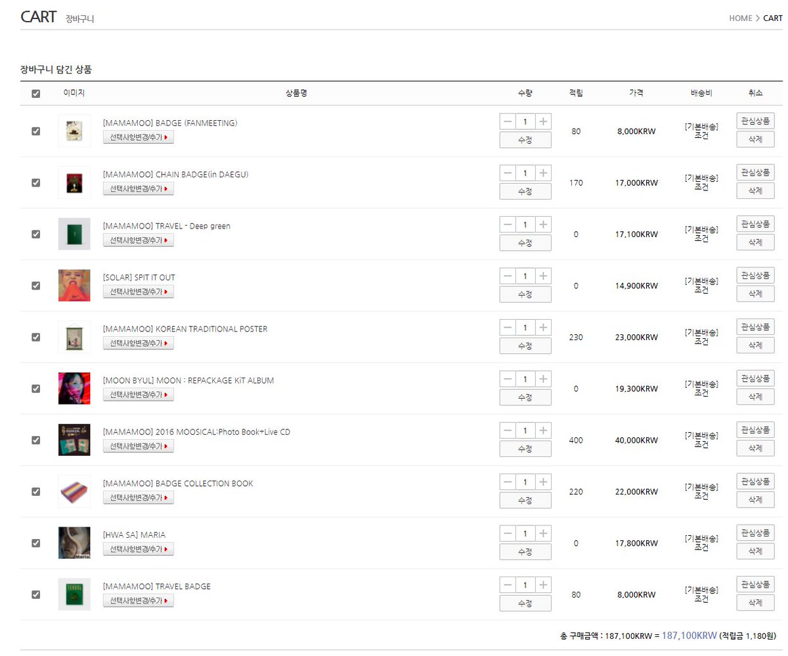This screenshot has width=788, height=656.
Task: Uncheck the HWA SA MARIA item
Action: point(35,543)
